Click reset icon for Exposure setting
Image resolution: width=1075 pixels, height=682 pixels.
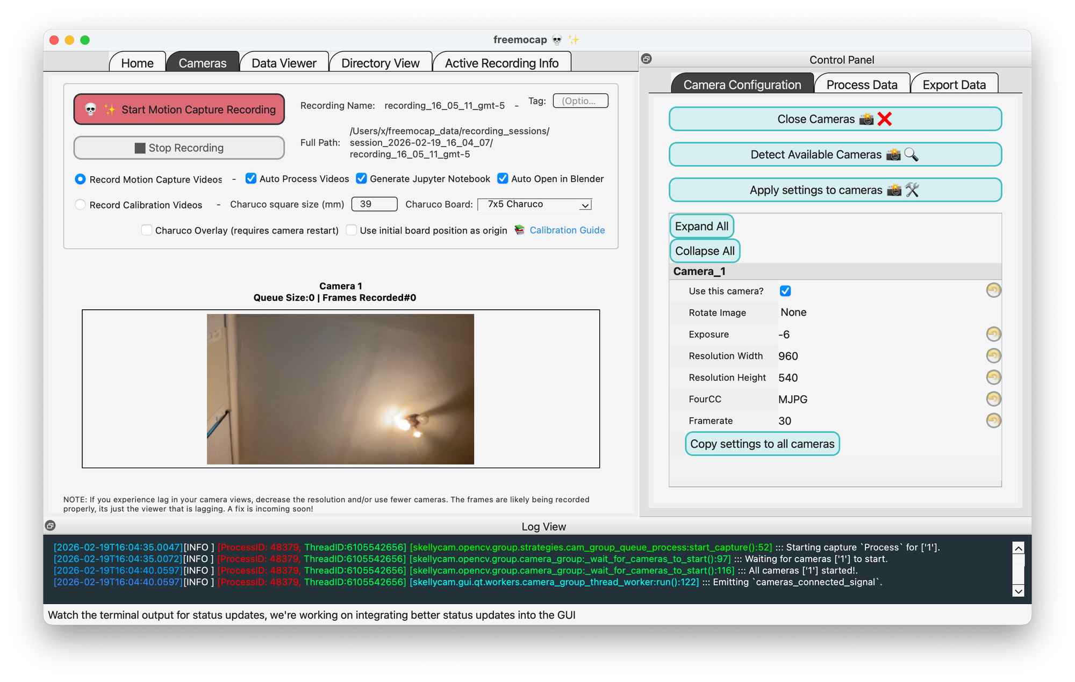(x=993, y=334)
